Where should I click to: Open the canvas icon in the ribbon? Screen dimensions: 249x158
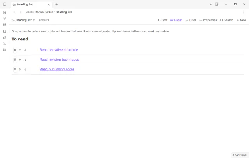[4, 25]
